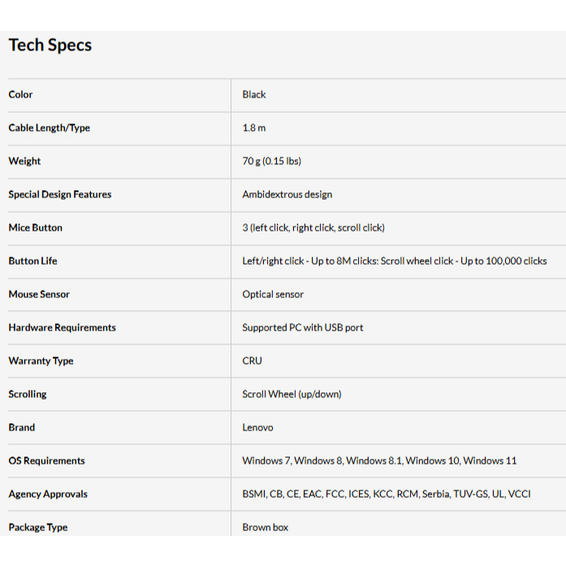This screenshot has height=566, width=566.
Task: Click the OS Requirements label
Action: click(47, 461)
